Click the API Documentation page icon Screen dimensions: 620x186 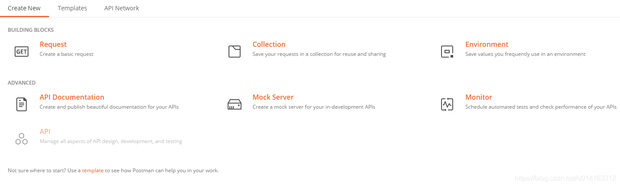22,104
